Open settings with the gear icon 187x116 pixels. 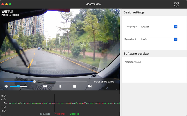[177, 4]
